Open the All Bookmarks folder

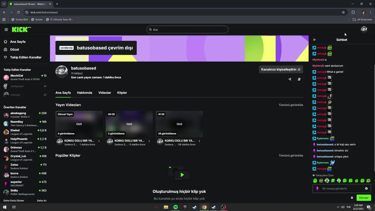pyautogui.click(x=362, y=20)
